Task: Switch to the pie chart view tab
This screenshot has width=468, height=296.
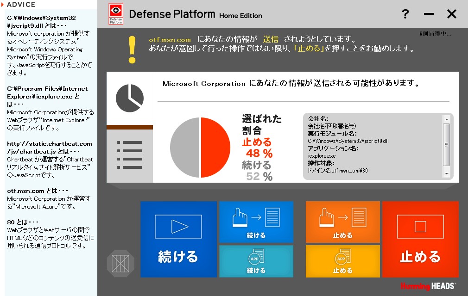Action: pos(130,98)
